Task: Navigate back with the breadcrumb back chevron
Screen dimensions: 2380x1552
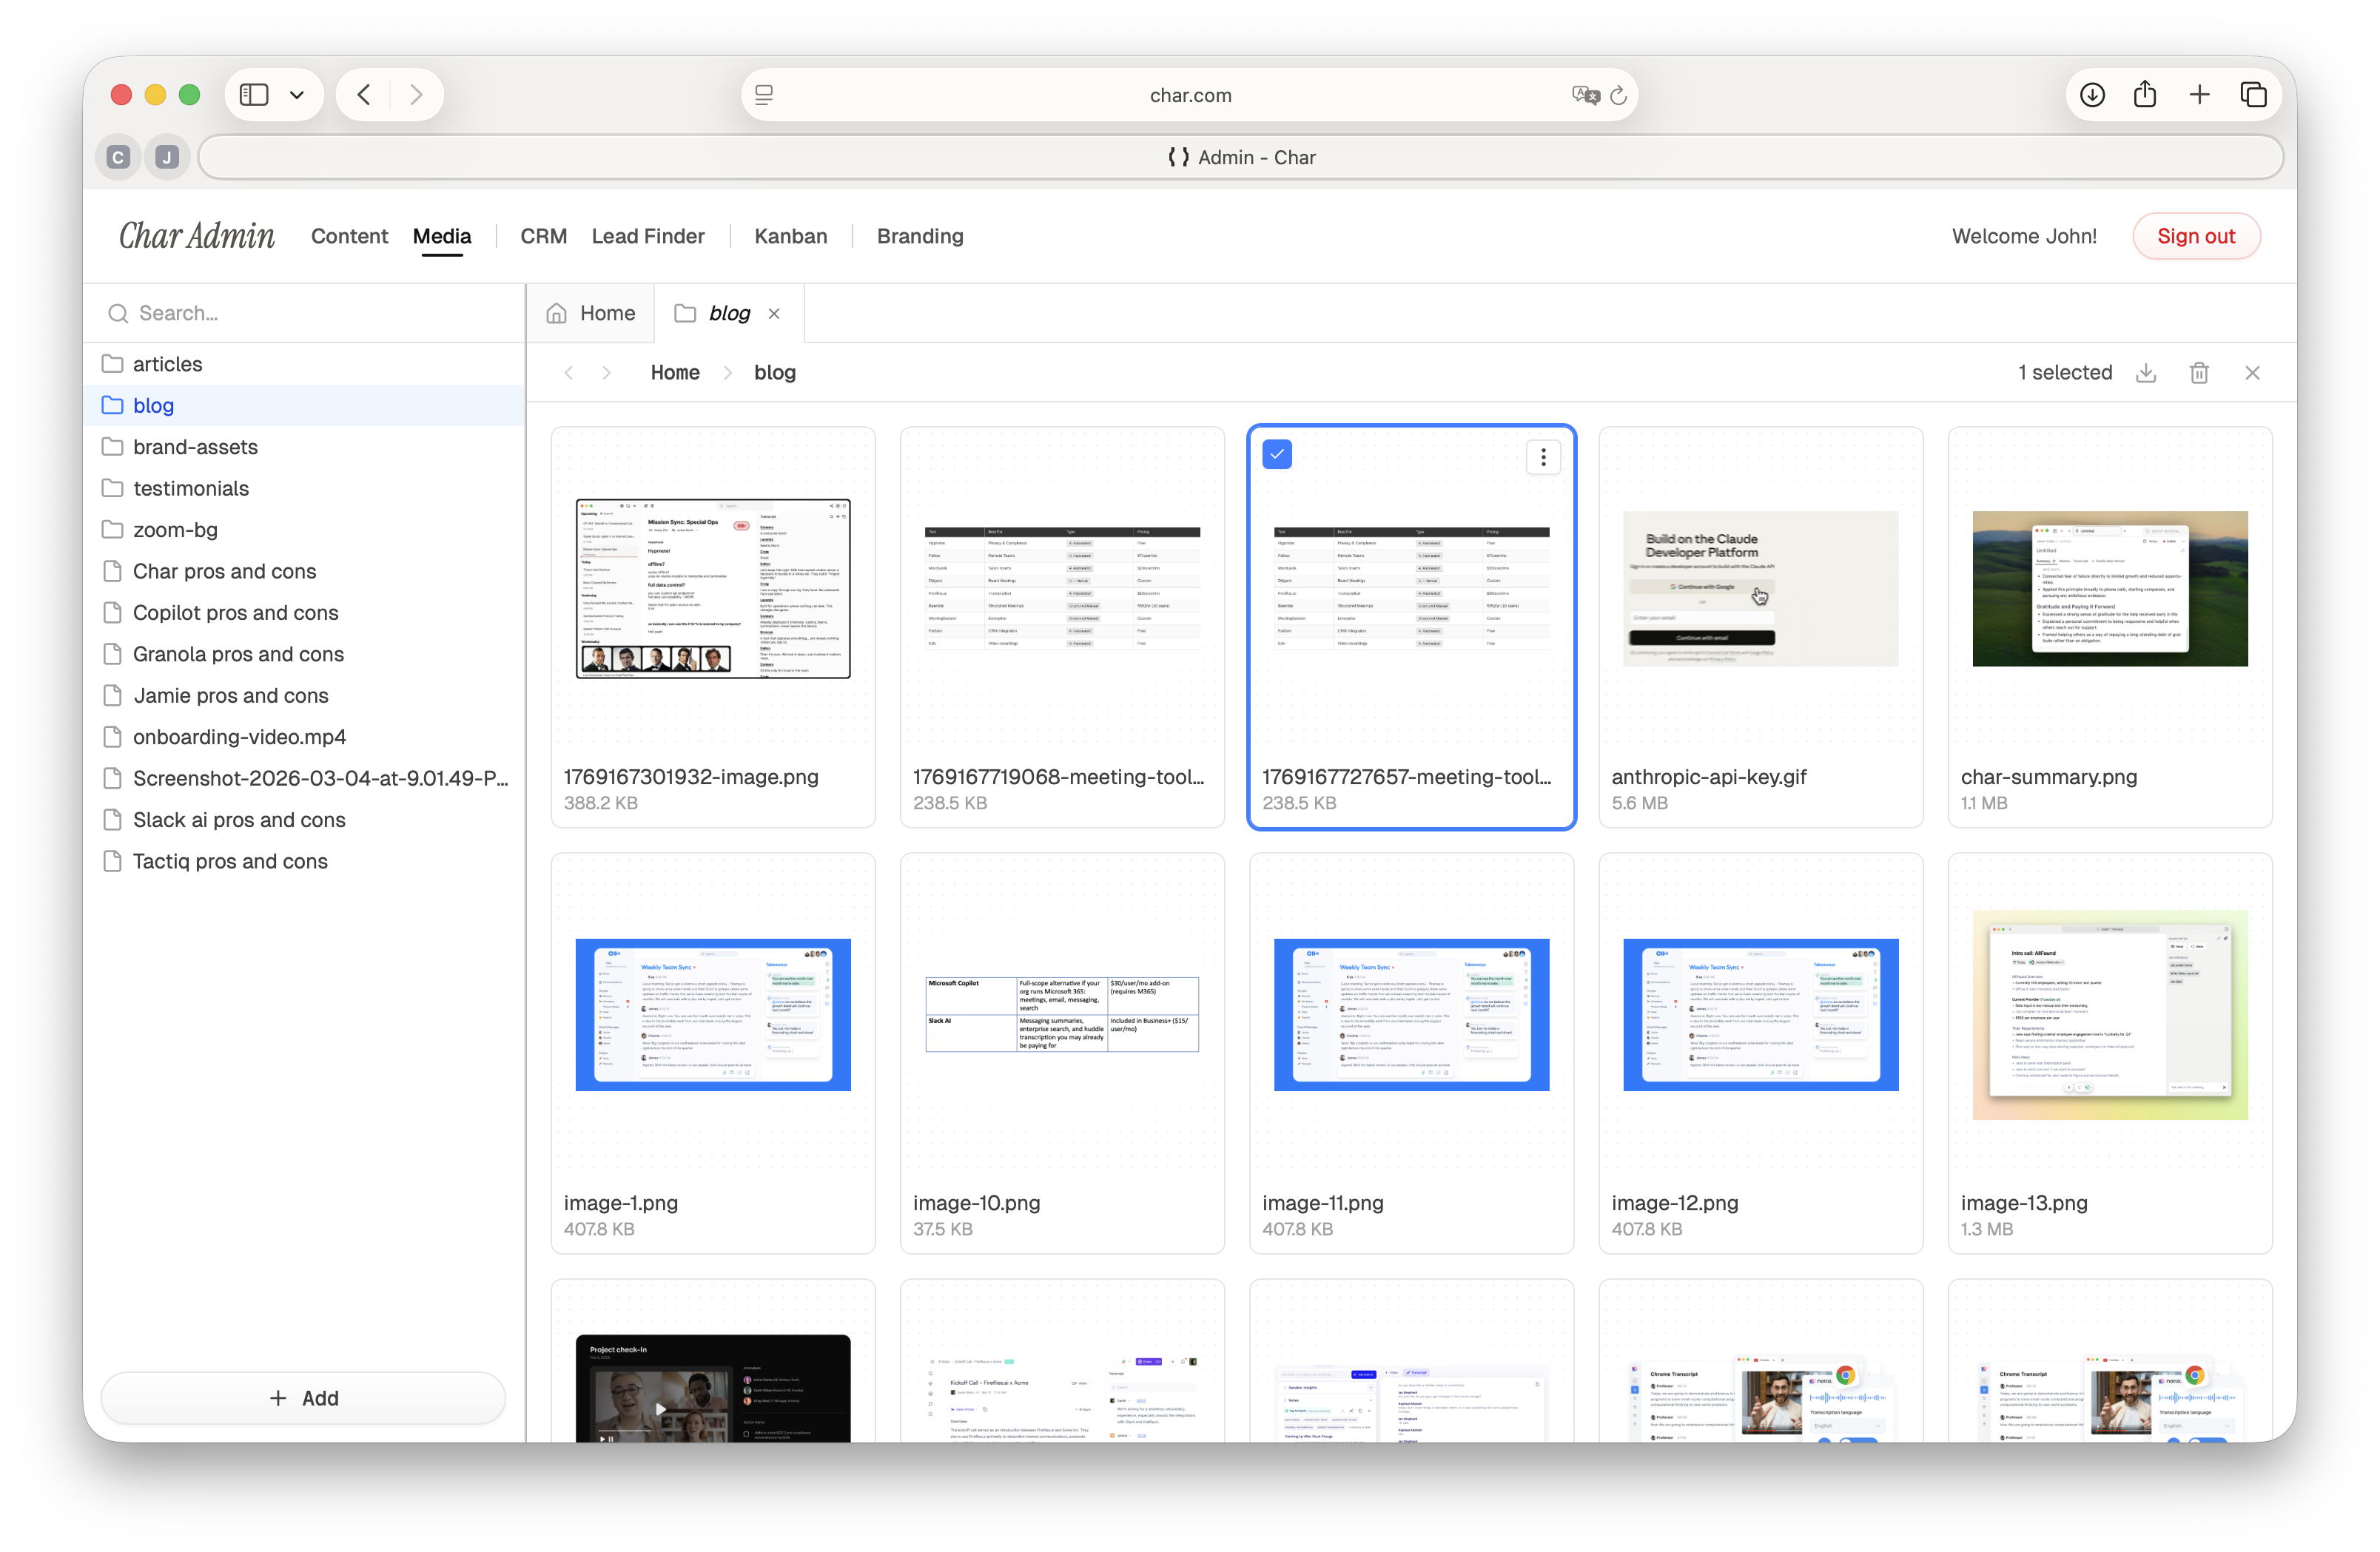Action: 569,373
